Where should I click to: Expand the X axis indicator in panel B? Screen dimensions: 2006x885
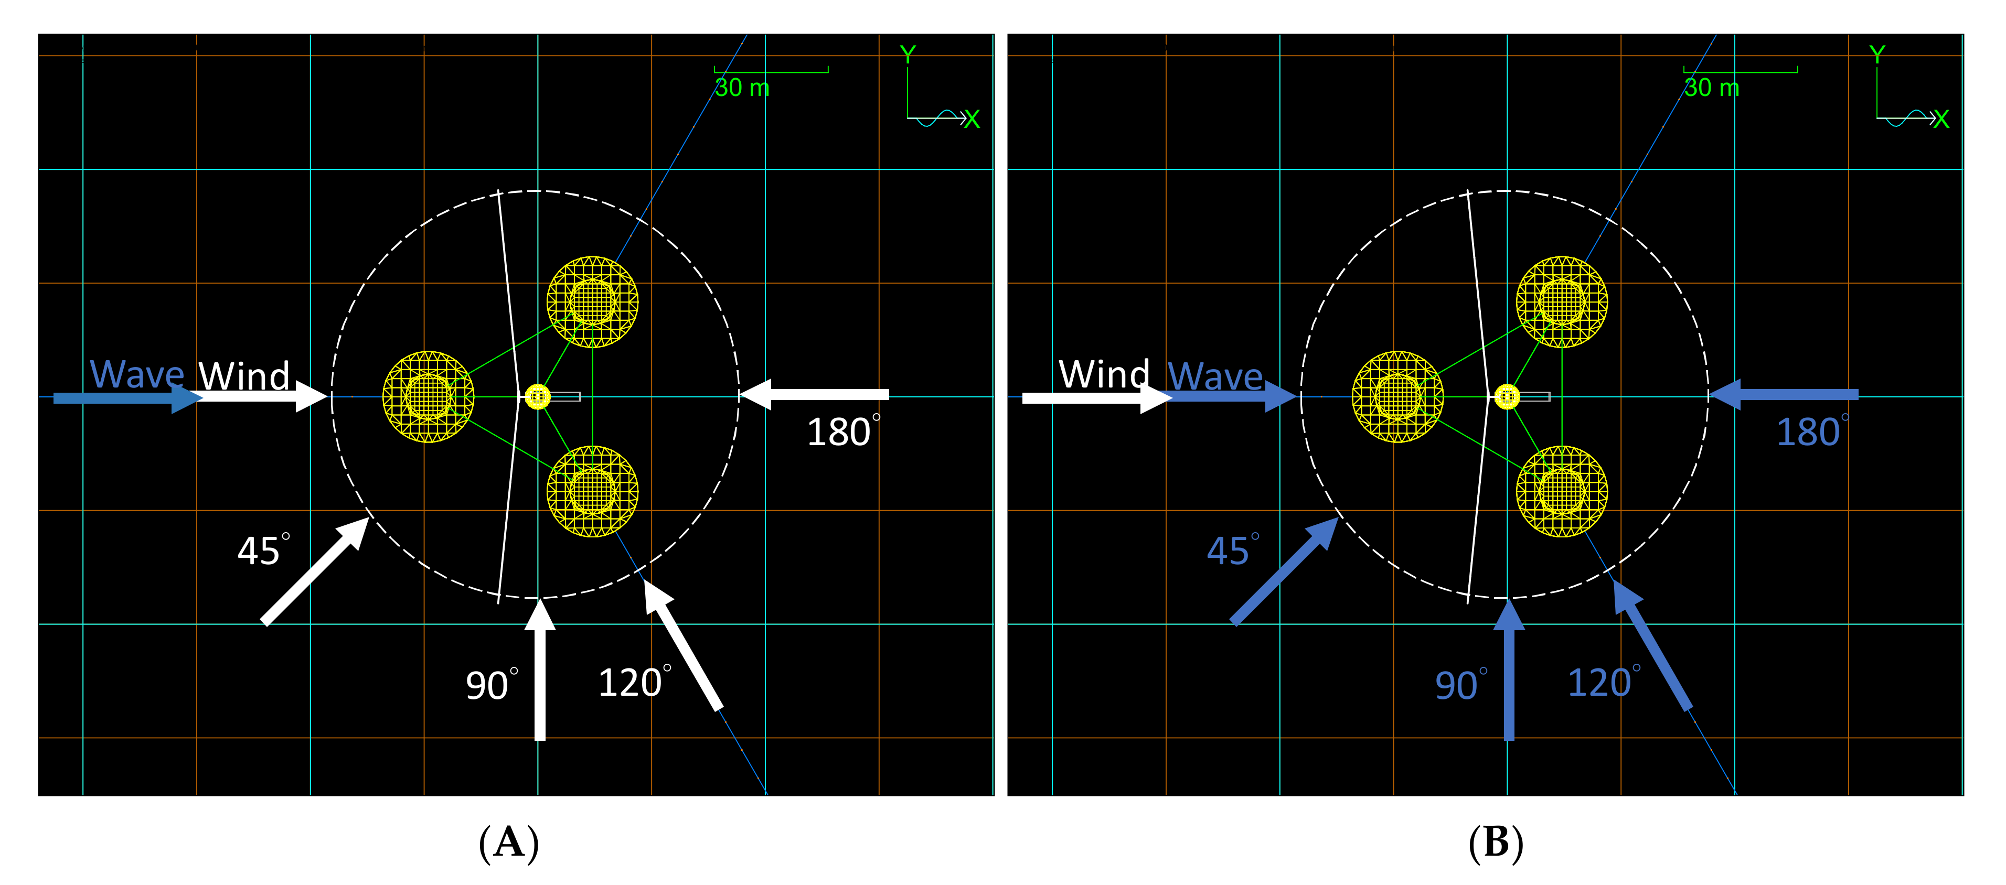tap(1942, 119)
